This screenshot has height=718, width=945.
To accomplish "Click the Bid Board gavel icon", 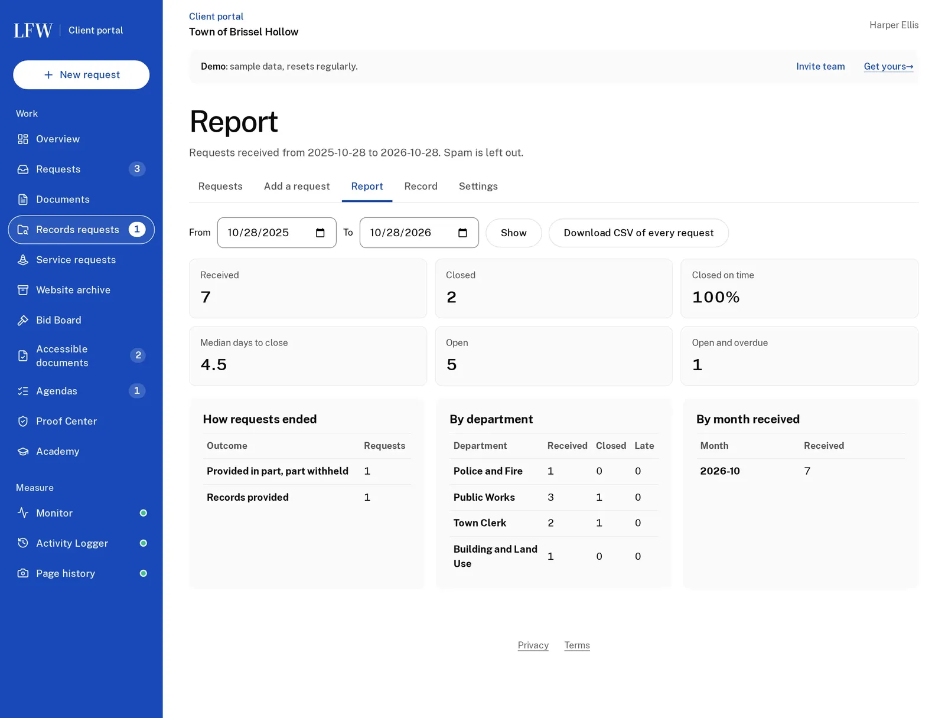I will point(23,320).
